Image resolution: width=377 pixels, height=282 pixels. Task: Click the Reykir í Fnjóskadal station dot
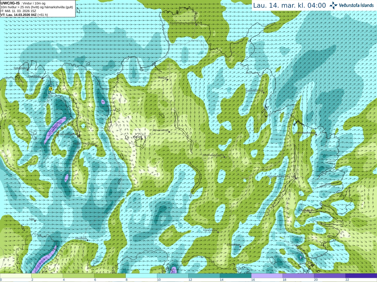(x=96, y=145)
